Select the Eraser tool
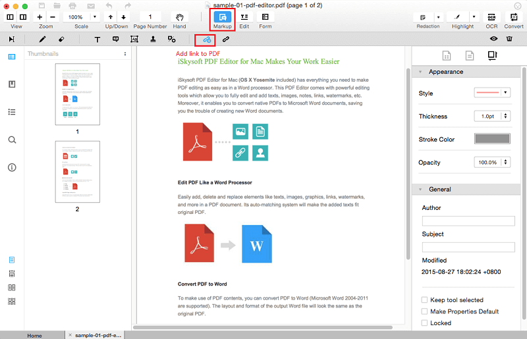The width and height of the screenshot is (527, 339). [61, 39]
